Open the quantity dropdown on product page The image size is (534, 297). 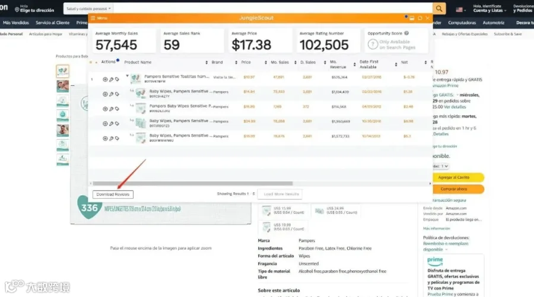coord(441,166)
